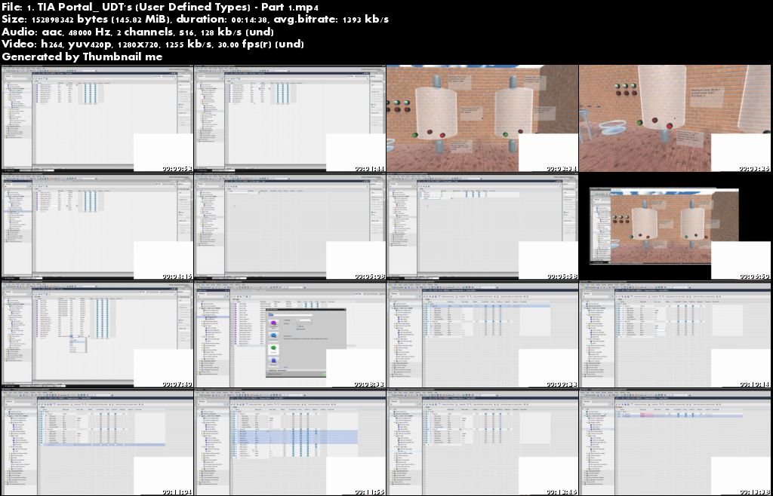Screen dimensions: 773x496
Task: Select the frame stamped 00:12:46
Action: [482, 442]
